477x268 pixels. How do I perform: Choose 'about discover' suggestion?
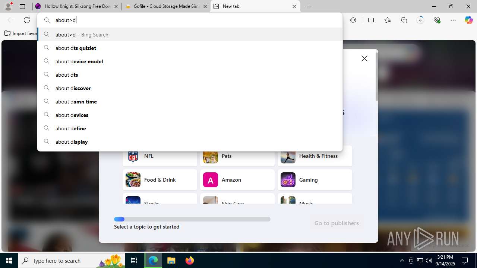click(190, 88)
